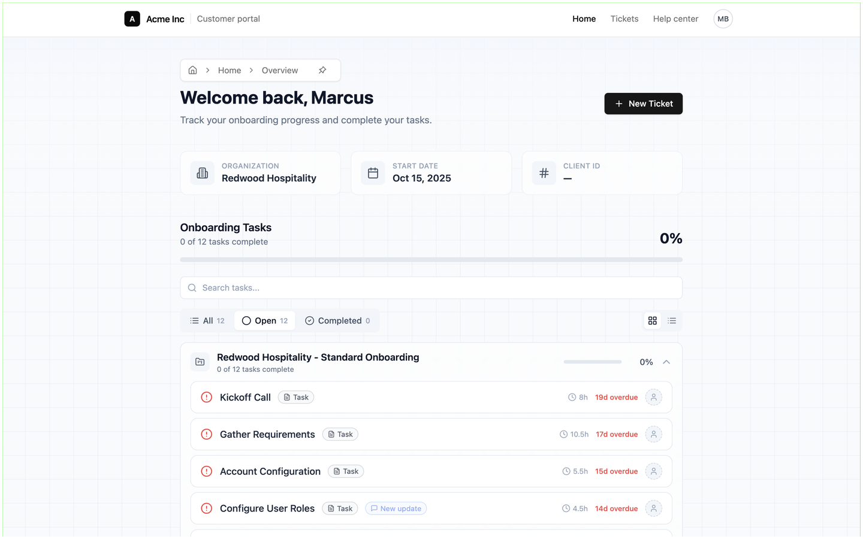Click the overall onboarding progress bar
This screenshot has width=863, height=539.
[x=431, y=260]
